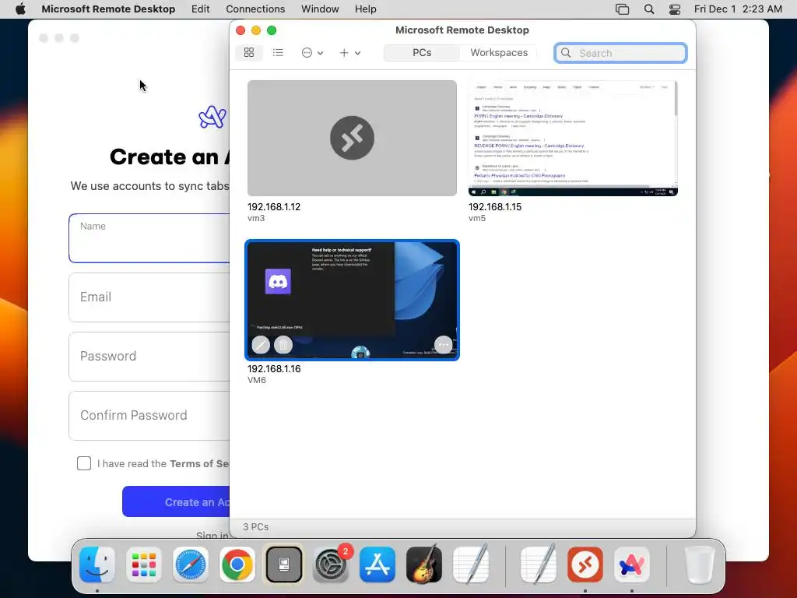797x598 pixels.
Task: Open the Trash from the Dock
Action: (x=700, y=565)
